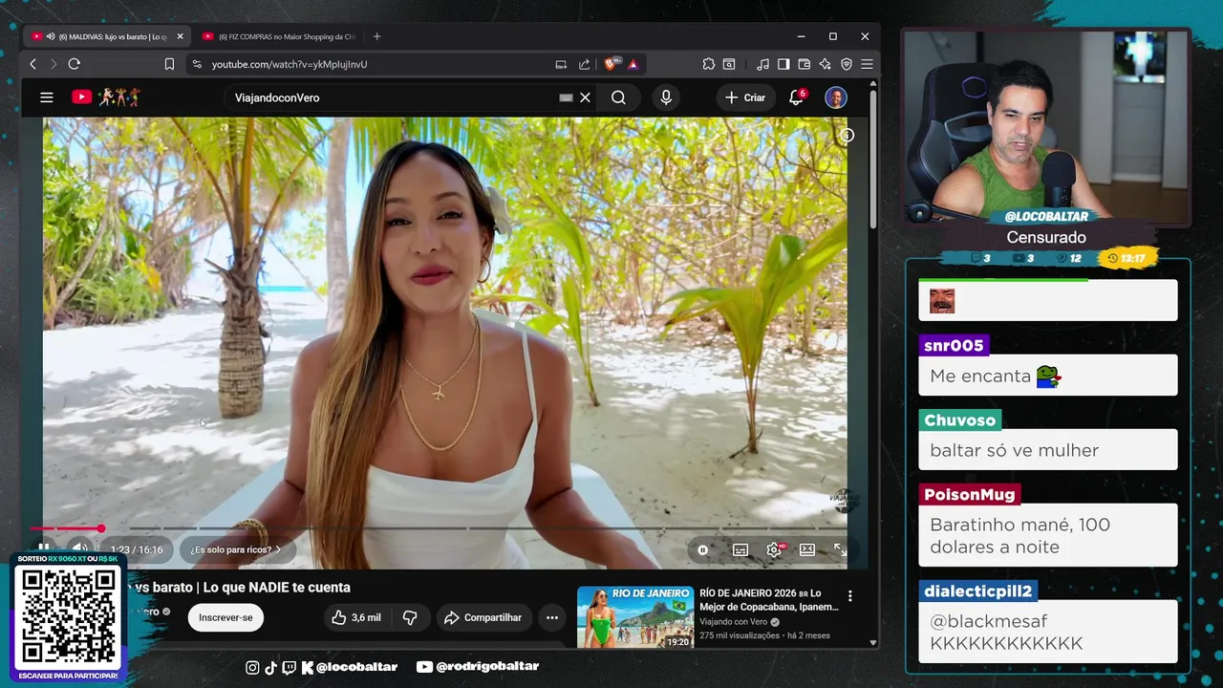1223x688 pixels.
Task: Clear the ViajandoconVero search text
Action: 586,97
